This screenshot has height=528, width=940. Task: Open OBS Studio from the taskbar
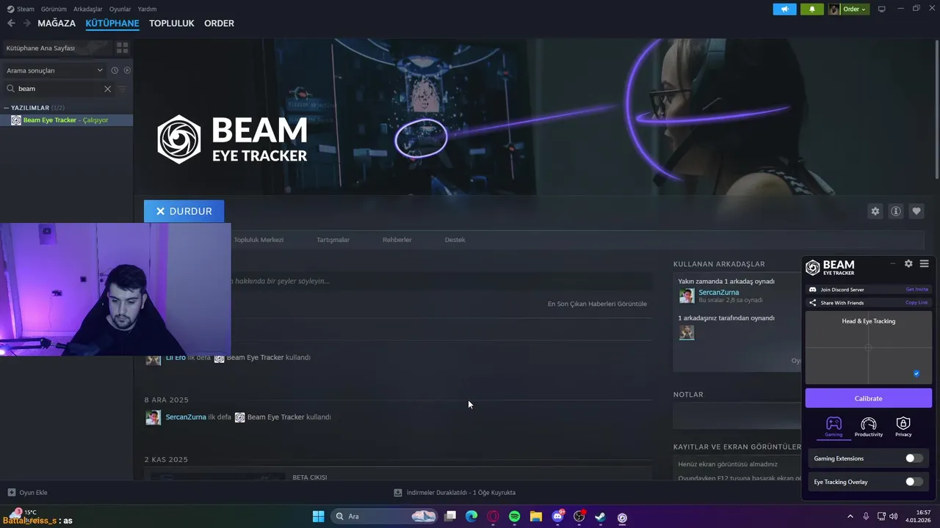579,516
